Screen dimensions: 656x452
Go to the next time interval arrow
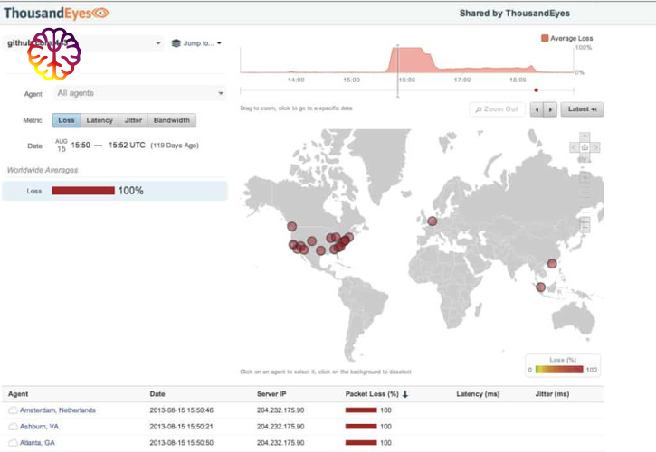(550, 109)
